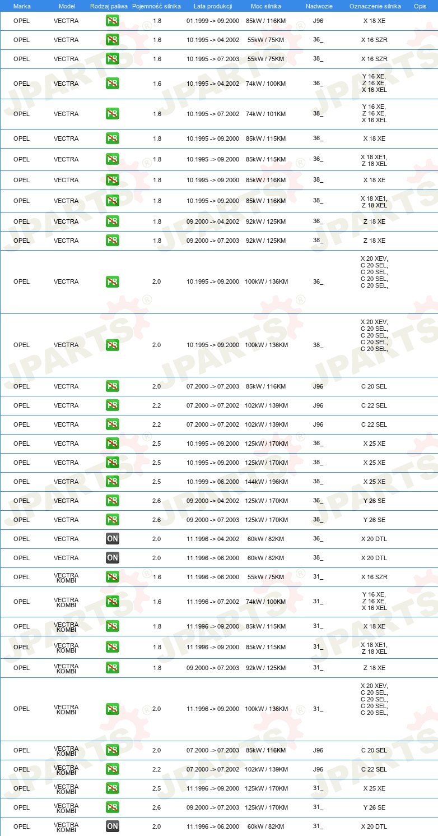Select petrol icon in 74kW / 101KM row
This screenshot has width=438, height=836.
pyautogui.click(x=113, y=114)
